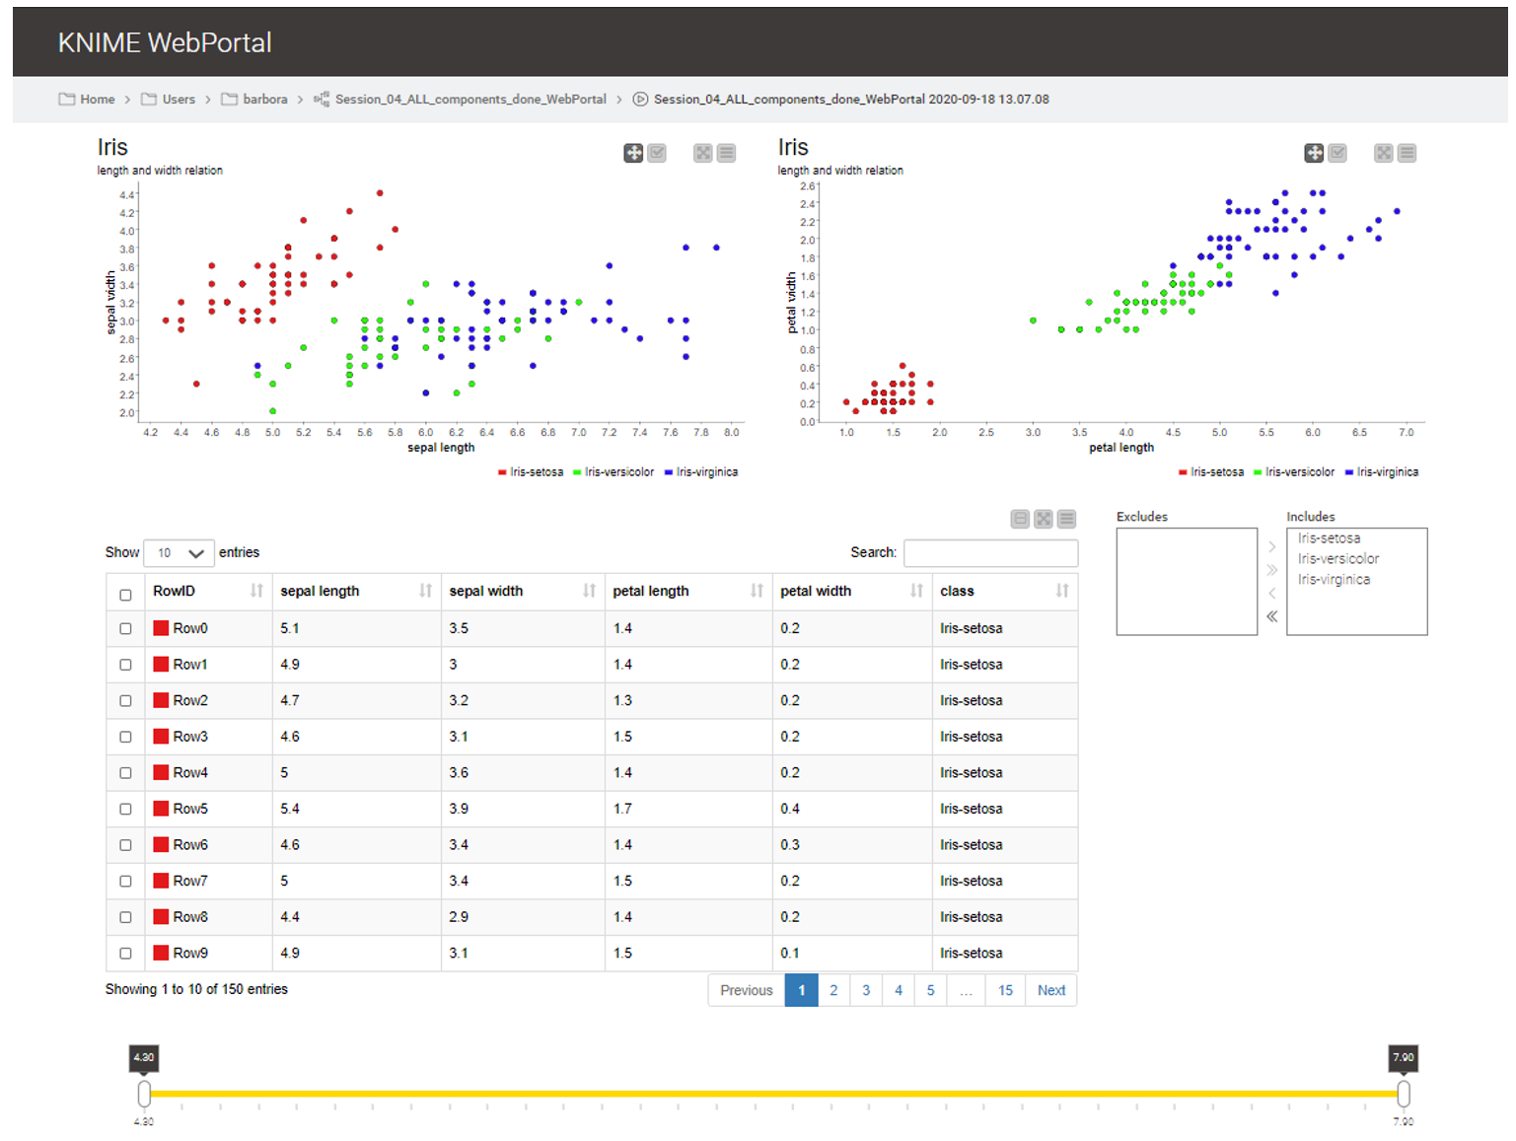Grab the left slider handle at 4.30
Screen dimensions: 1516x1141
144,1094
